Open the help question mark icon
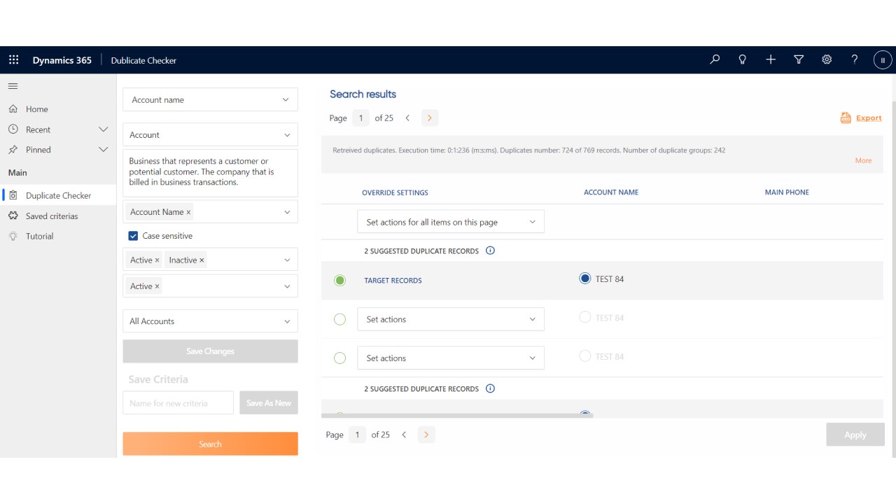This screenshot has width=896, height=504. (855, 59)
